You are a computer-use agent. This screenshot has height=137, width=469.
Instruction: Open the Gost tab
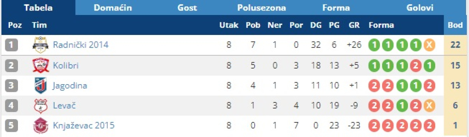[x=187, y=8]
